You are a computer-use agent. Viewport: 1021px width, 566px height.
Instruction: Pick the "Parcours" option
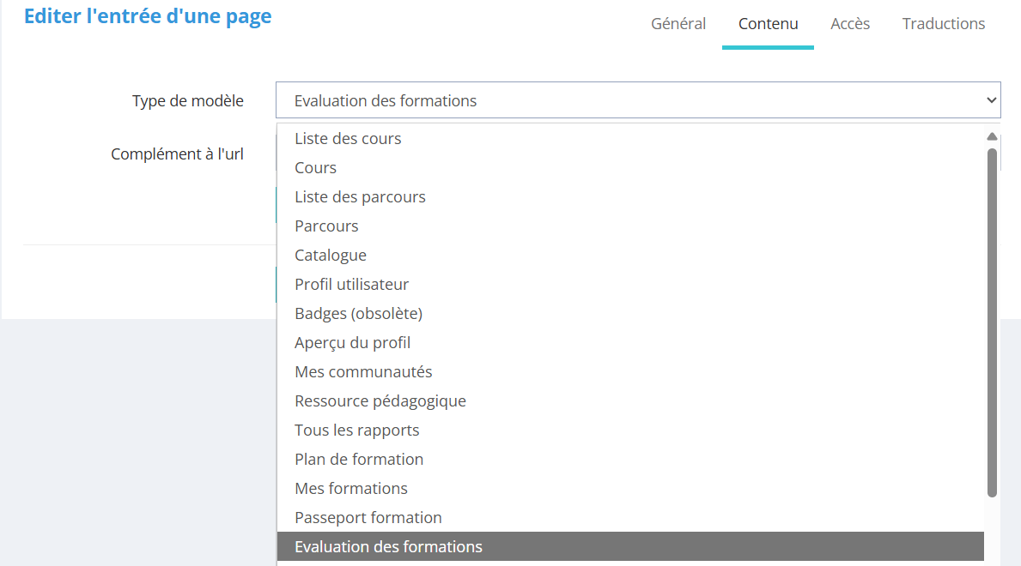point(326,226)
